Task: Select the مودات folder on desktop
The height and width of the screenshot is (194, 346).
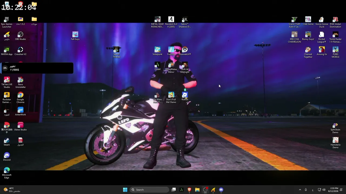Action: tap(34, 21)
